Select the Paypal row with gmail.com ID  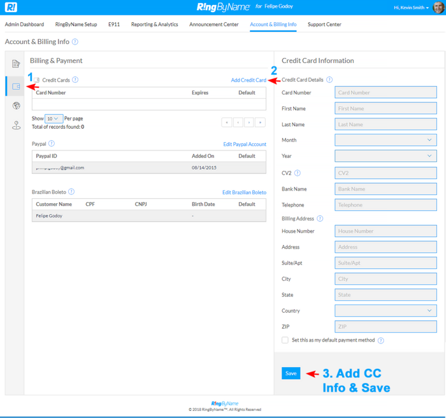click(149, 168)
